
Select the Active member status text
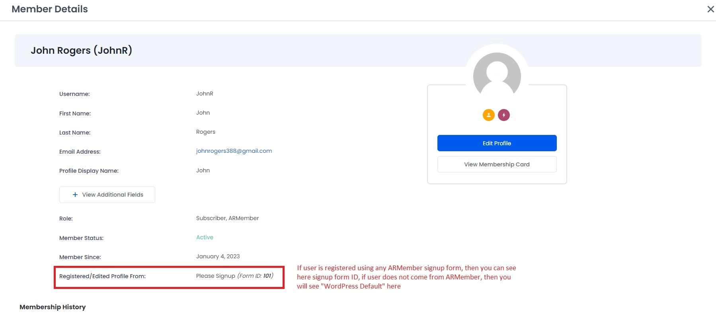(205, 237)
